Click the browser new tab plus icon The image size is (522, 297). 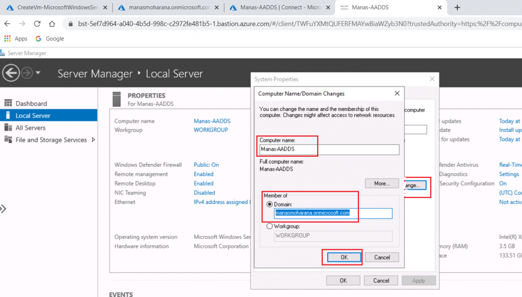point(457,8)
